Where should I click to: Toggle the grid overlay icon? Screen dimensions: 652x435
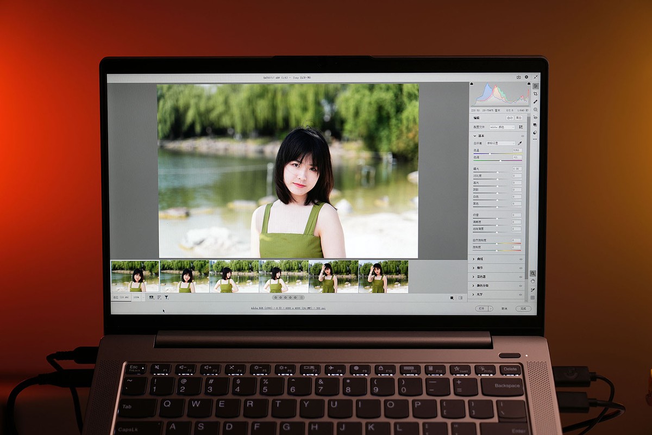[x=532, y=297]
